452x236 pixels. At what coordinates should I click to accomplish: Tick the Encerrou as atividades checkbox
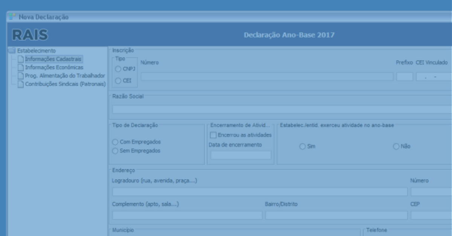[213, 135]
